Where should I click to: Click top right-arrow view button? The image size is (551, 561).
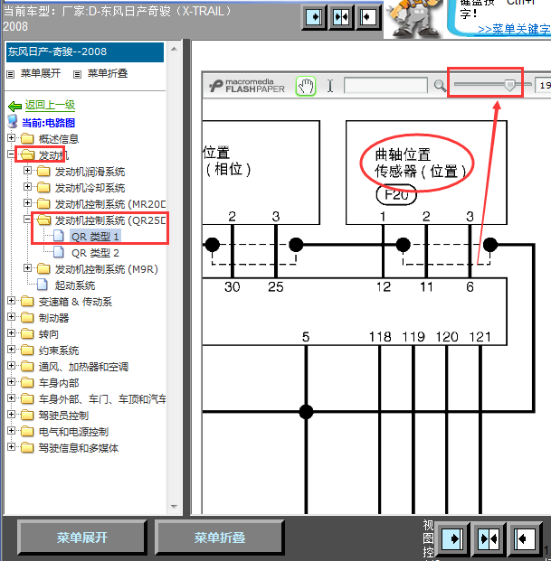tap(314, 17)
